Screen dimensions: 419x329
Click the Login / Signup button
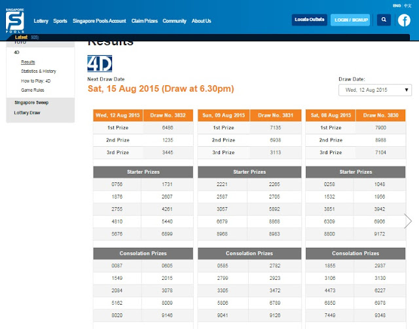350,20
